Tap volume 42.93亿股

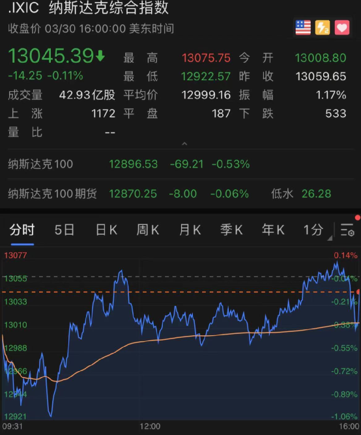87,95
